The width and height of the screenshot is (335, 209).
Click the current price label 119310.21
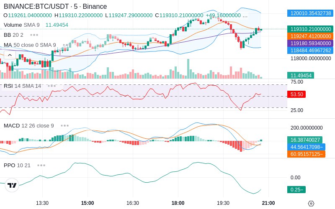(310, 29)
